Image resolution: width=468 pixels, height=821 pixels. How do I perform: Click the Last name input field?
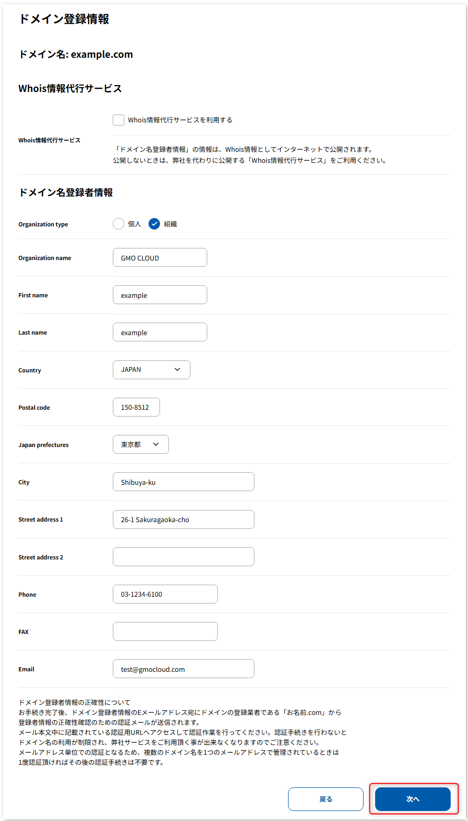(159, 332)
